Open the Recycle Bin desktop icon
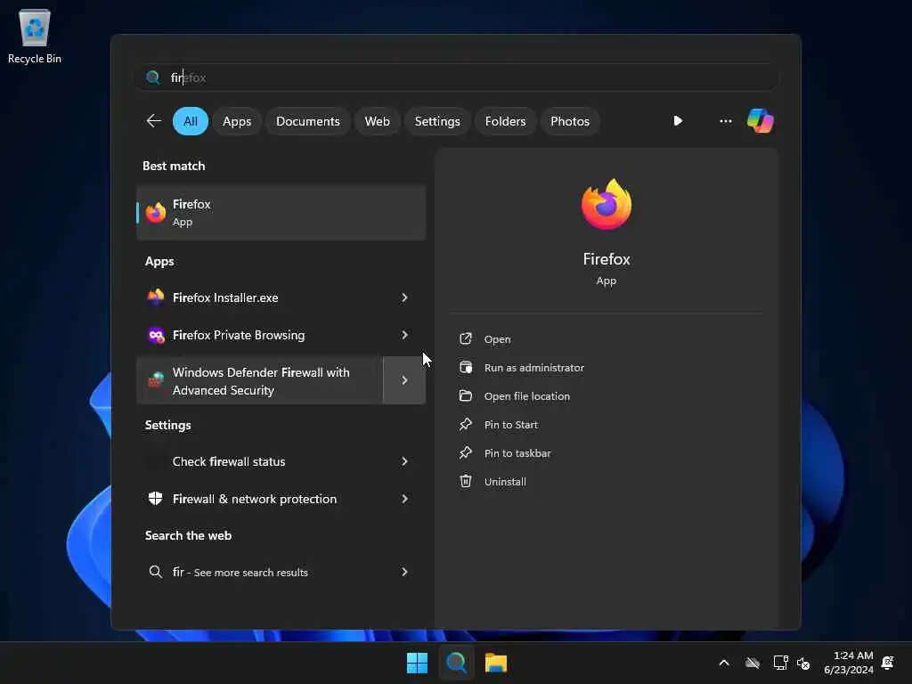Image resolution: width=912 pixels, height=684 pixels. pos(35,36)
